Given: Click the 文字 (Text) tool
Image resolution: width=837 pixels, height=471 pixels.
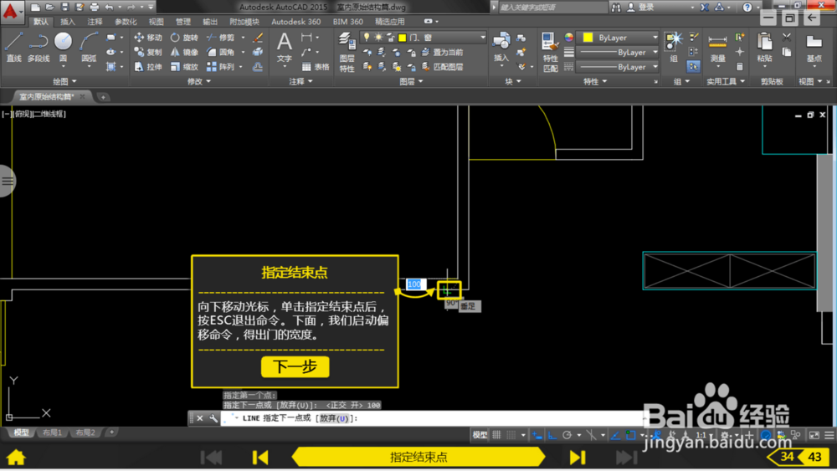Looking at the screenshot, I should pos(285,47).
